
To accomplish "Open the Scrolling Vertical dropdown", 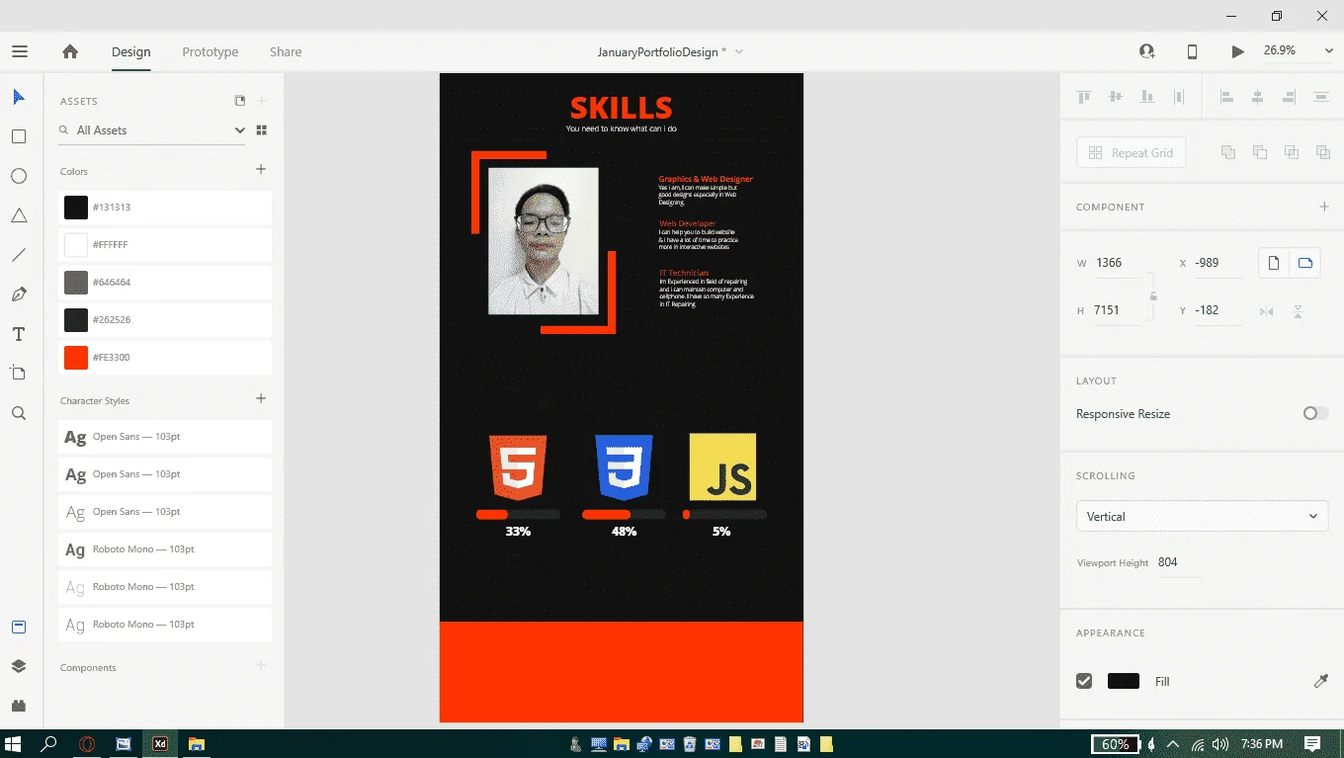I will point(1202,516).
